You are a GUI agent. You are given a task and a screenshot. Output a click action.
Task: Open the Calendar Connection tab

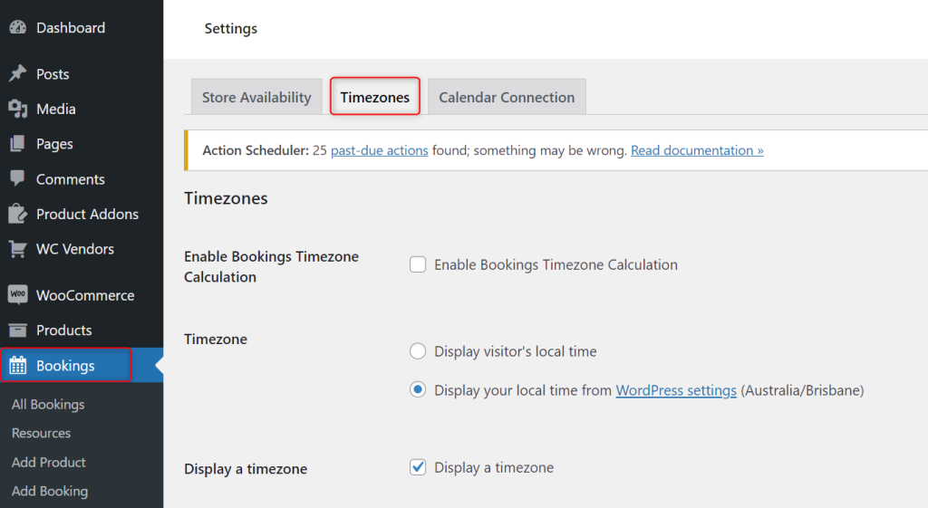pos(507,98)
